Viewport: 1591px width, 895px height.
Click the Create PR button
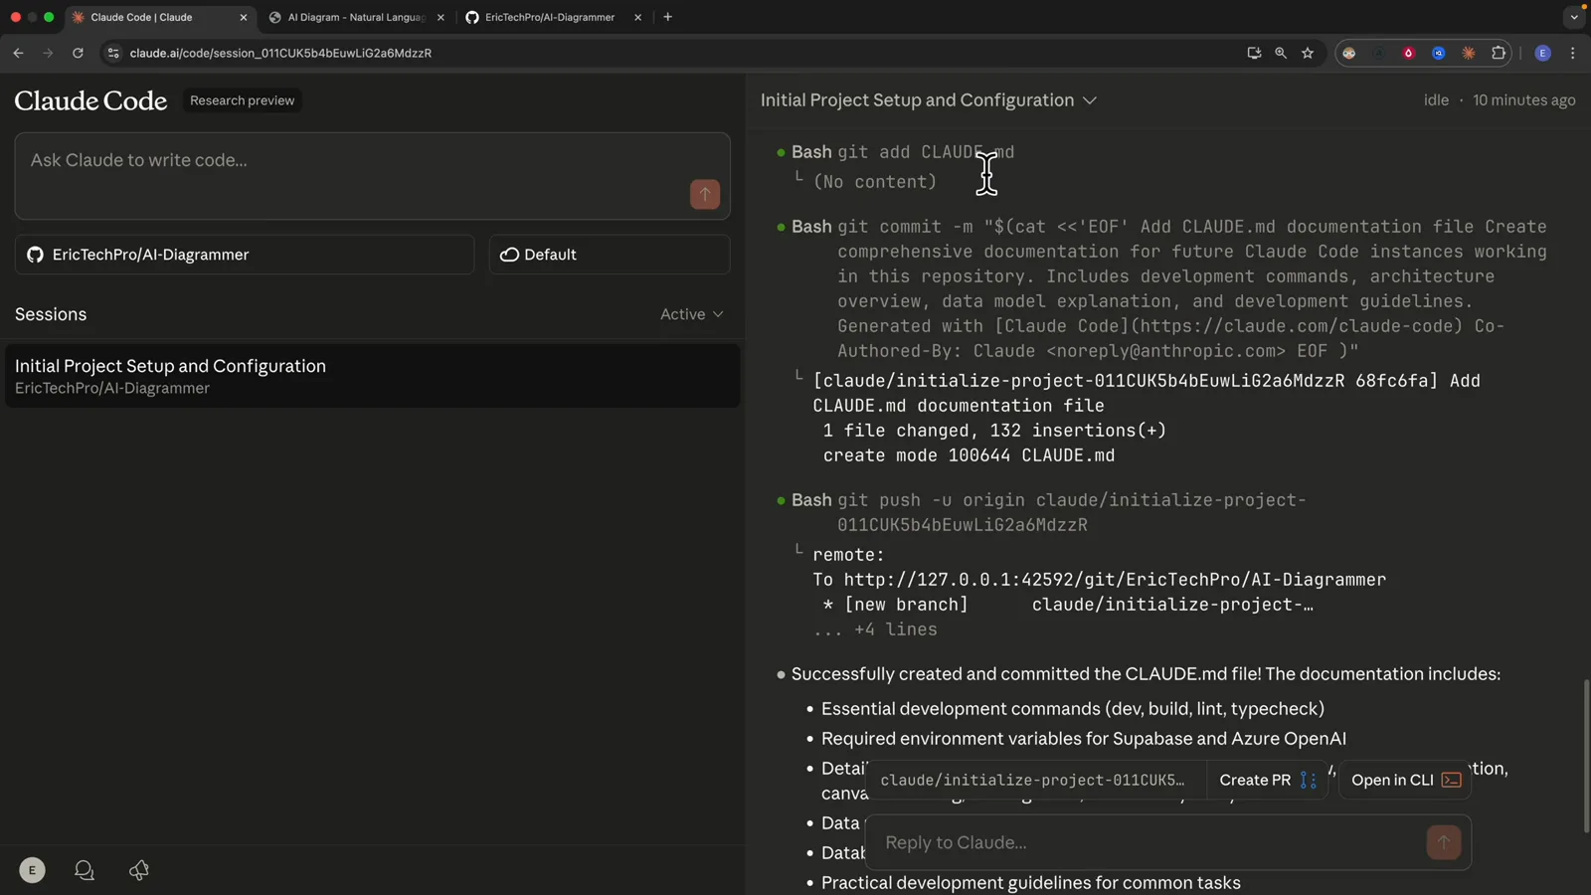coord(1268,780)
